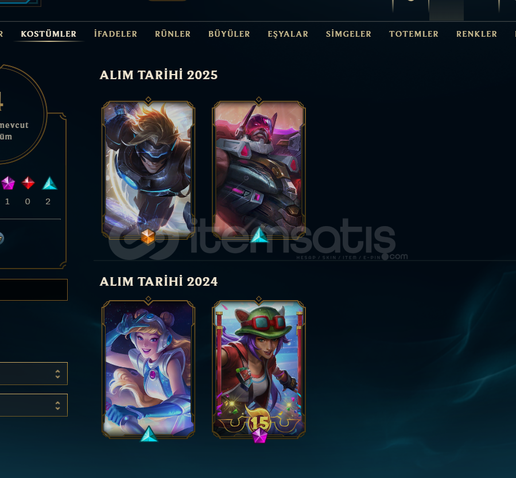
Task: Open the SİMGELER tab
Action: click(348, 34)
